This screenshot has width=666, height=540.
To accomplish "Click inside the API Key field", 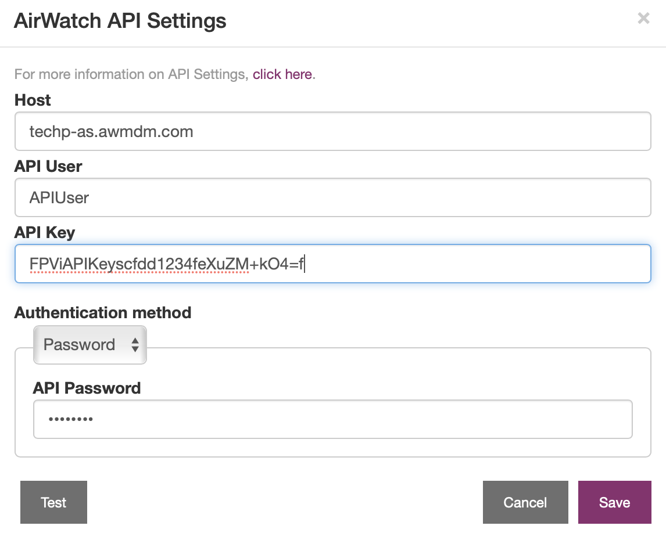I will coord(465,264).
